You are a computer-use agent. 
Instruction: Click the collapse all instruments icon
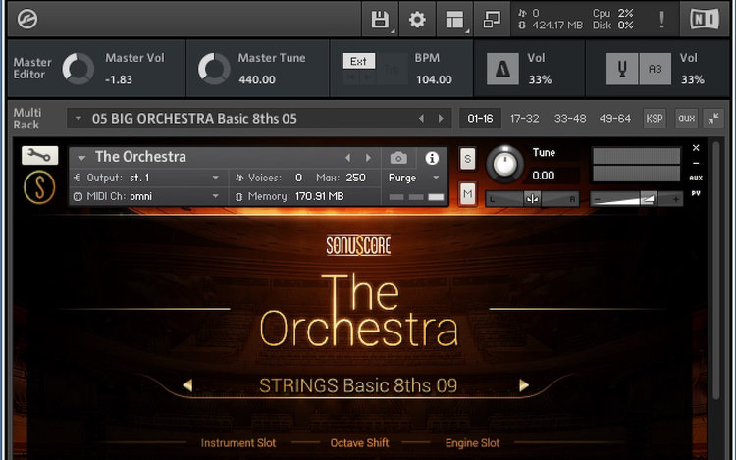click(x=713, y=118)
